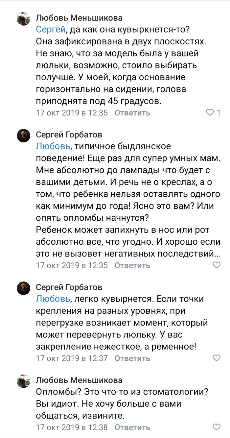The image size is (230, 438).
Task: Open Сергей Горбатов's name above быдлянское comment
Action: (69, 134)
